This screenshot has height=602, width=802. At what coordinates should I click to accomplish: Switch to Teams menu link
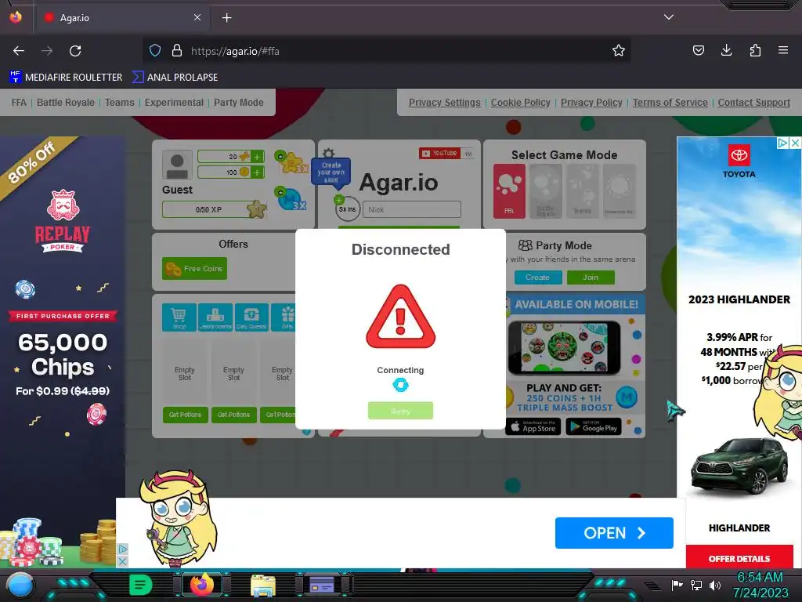[120, 103]
